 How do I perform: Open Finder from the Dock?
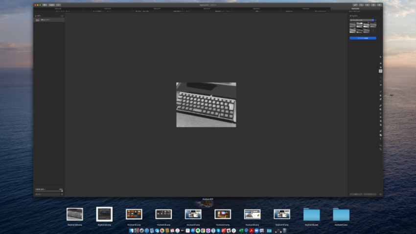pyautogui.click(x=131, y=231)
